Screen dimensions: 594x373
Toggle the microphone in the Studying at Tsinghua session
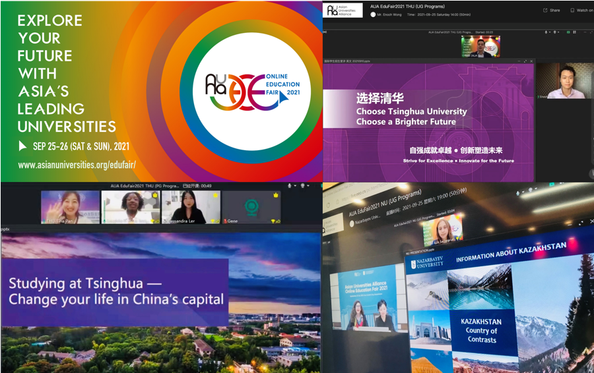(290, 186)
